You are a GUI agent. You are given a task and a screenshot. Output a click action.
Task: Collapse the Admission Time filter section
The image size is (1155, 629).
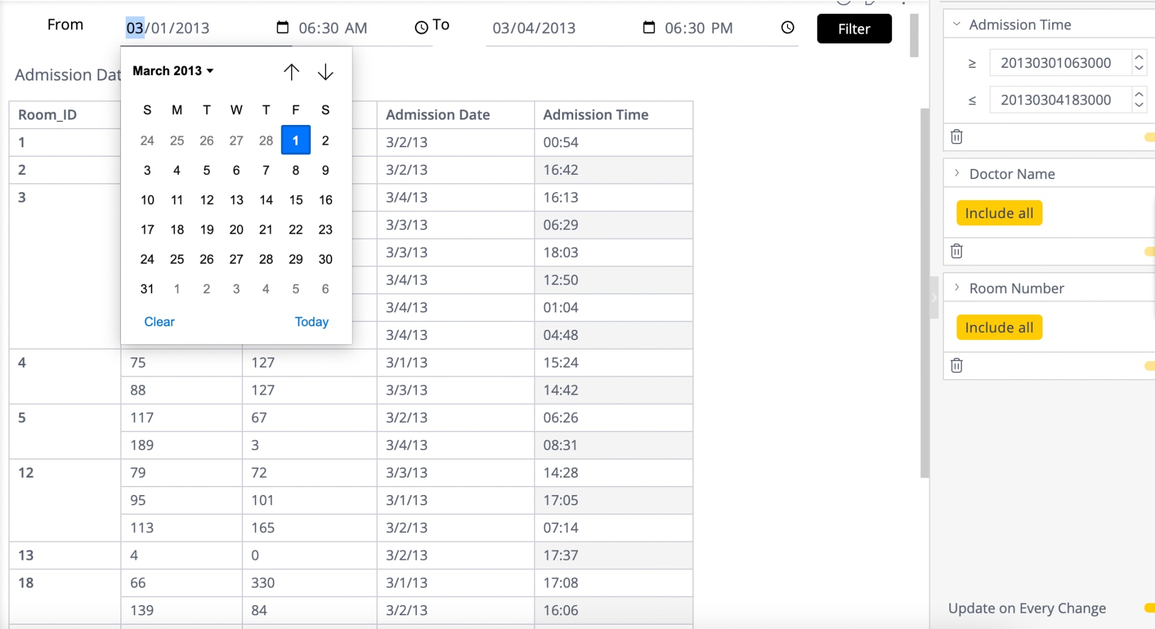click(956, 25)
